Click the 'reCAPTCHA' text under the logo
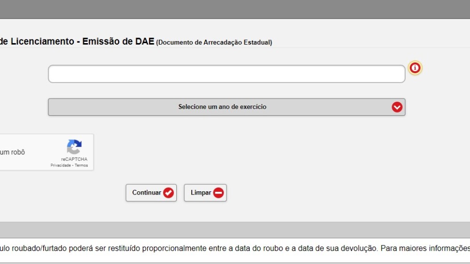470x264 pixels. pyautogui.click(x=74, y=159)
